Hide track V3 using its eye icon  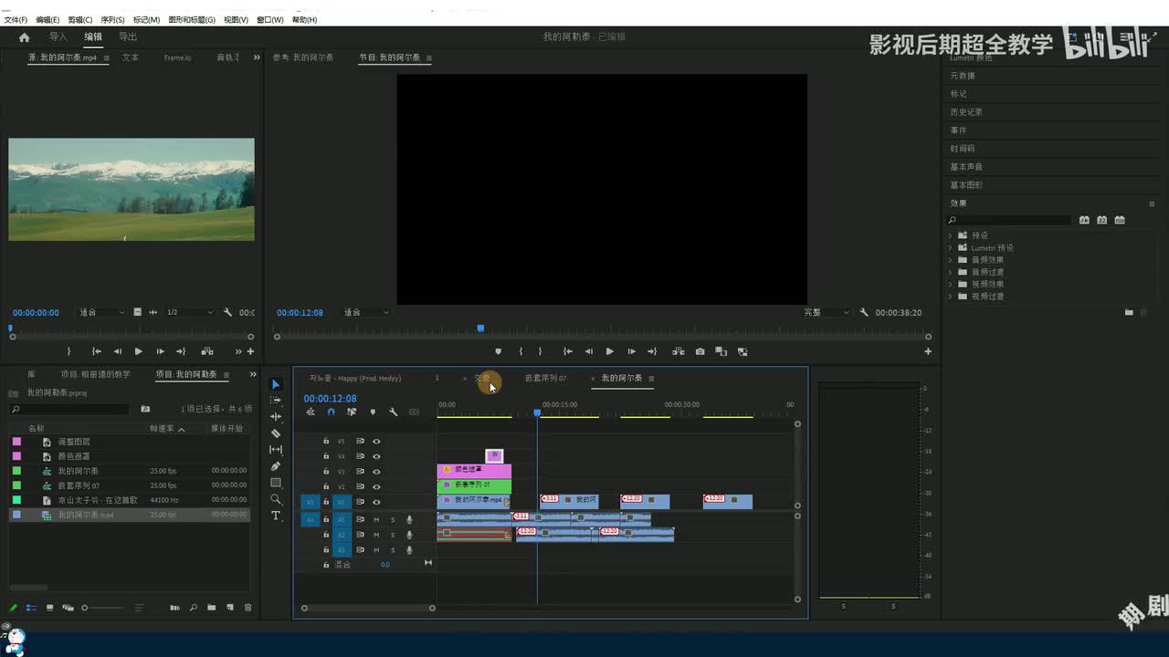pos(376,472)
